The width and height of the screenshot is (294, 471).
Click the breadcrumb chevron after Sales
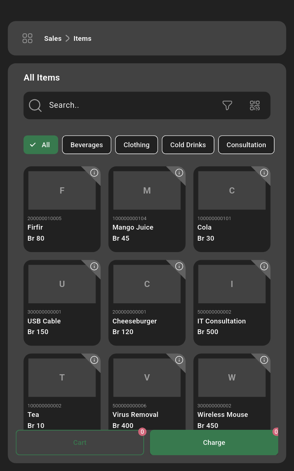tap(68, 38)
